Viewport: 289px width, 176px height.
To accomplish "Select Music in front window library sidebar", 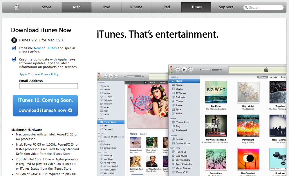I will [x=184, y=81].
